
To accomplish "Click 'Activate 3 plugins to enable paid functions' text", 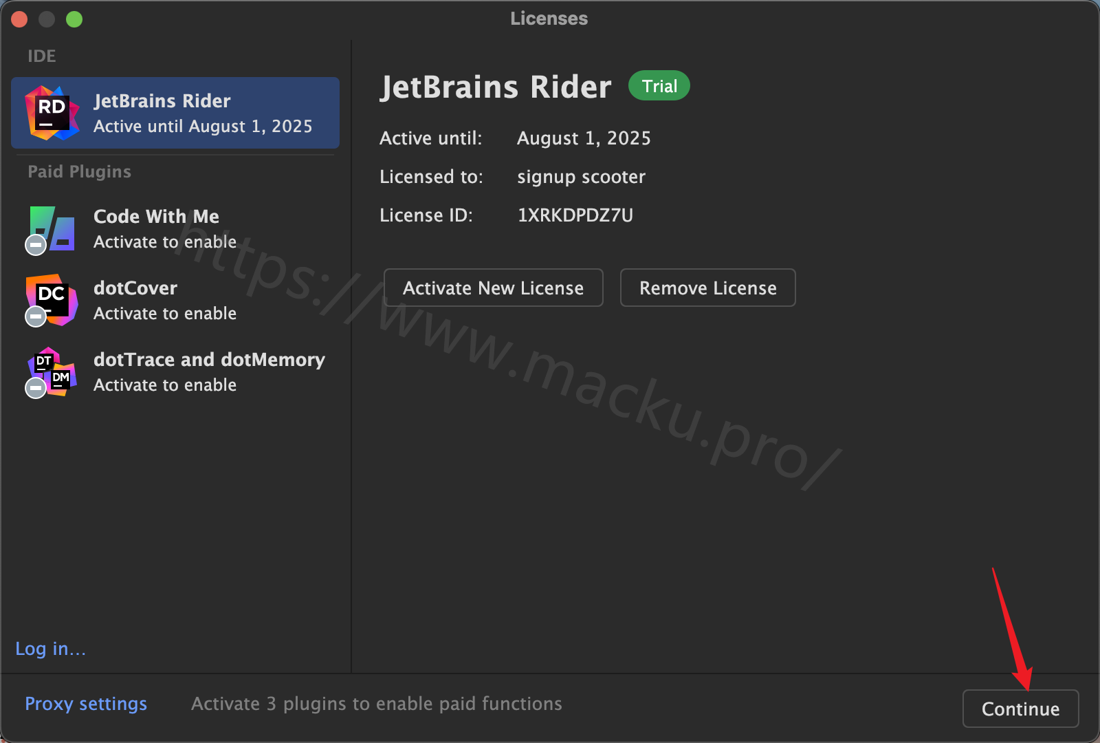I will (377, 704).
